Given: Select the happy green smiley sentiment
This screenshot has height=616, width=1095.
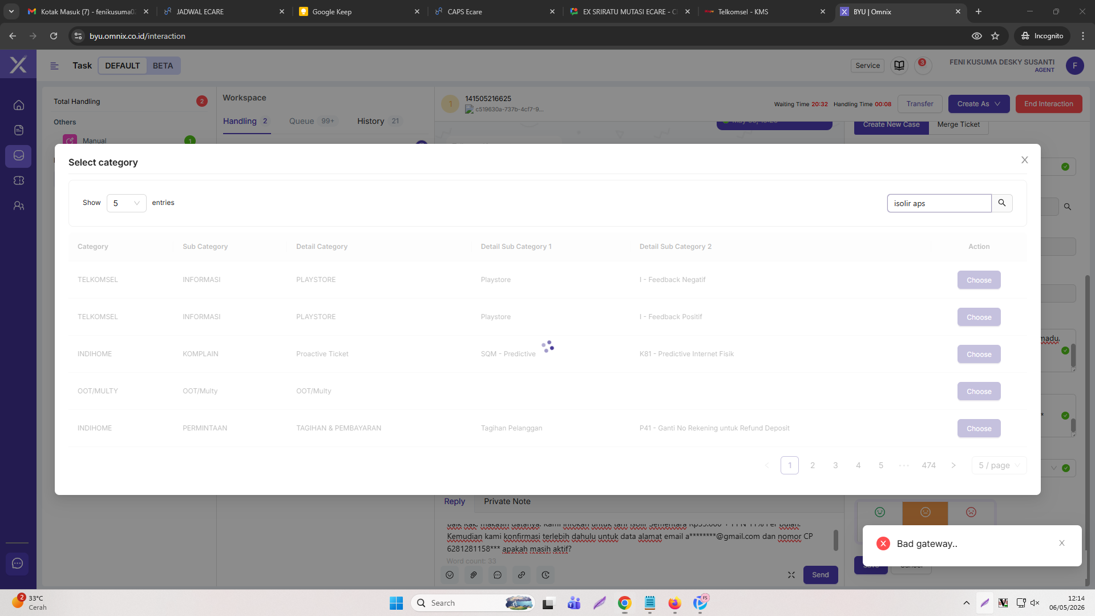Looking at the screenshot, I should point(880,512).
